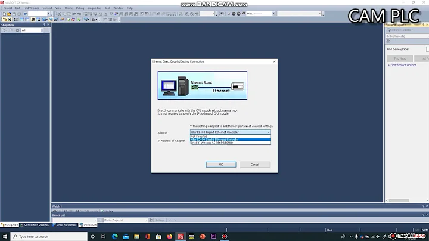Select Intel(R) Wireless-AC adapter option
This screenshot has height=241, width=429.
click(x=230, y=143)
